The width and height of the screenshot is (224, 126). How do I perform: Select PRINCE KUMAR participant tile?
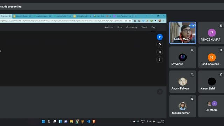pyautogui.click(x=211, y=33)
